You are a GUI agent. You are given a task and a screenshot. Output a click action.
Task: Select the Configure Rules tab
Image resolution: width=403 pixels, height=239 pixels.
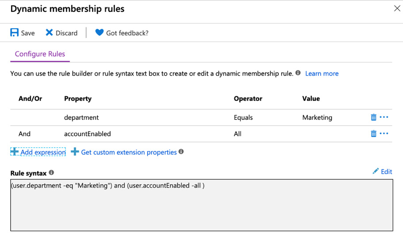point(40,54)
